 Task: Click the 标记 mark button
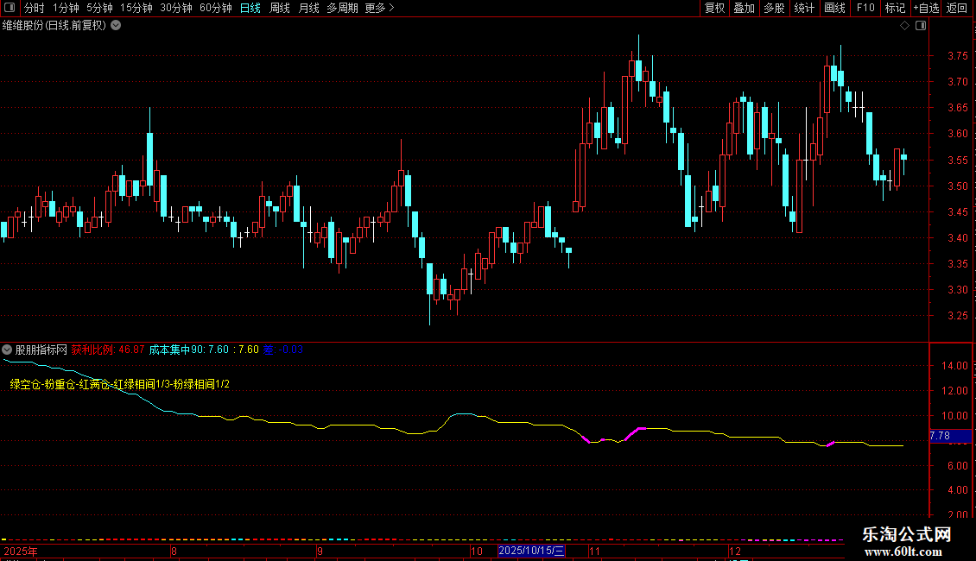[895, 8]
